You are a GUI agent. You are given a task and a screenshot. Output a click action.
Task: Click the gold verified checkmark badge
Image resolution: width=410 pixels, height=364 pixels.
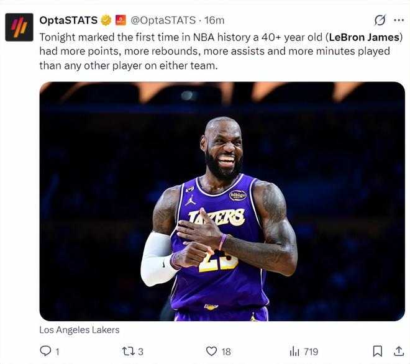[x=106, y=20]
